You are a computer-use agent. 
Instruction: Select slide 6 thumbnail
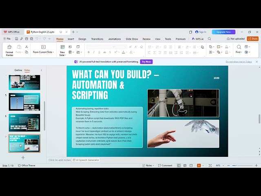click(24, 122)
